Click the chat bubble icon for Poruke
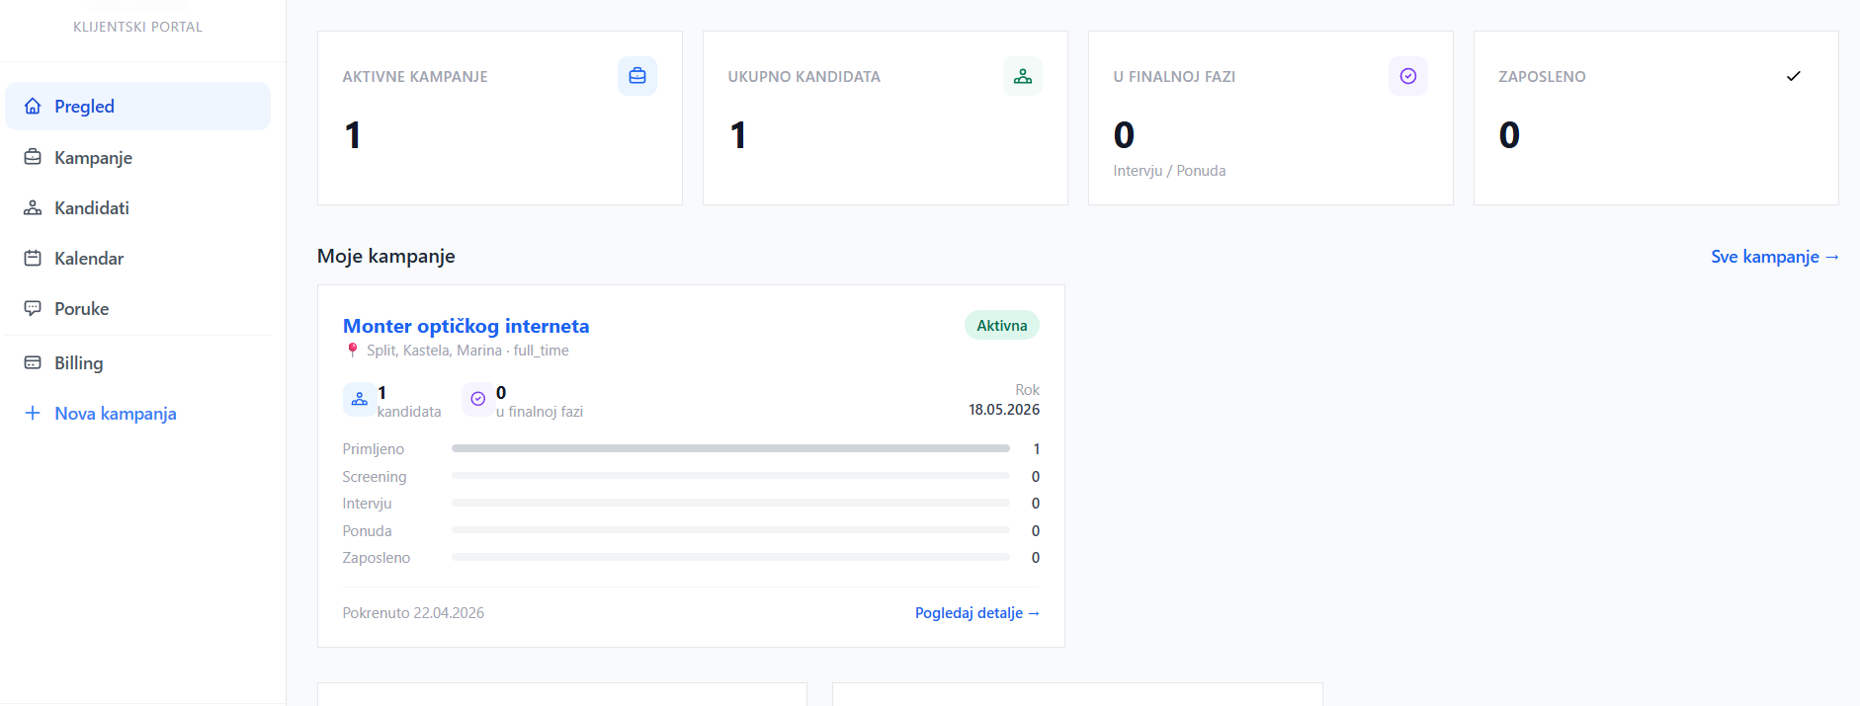1860x706 pixels. coord(33,309)
